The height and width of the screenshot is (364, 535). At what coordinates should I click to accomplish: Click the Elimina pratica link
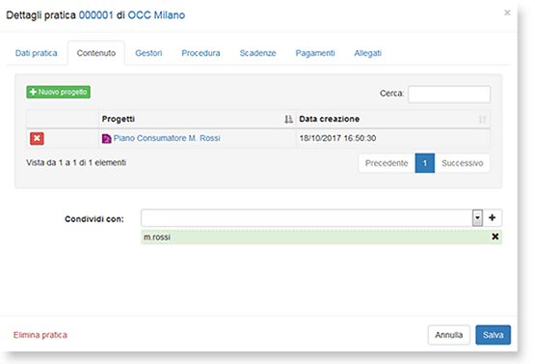click(40, 335)
